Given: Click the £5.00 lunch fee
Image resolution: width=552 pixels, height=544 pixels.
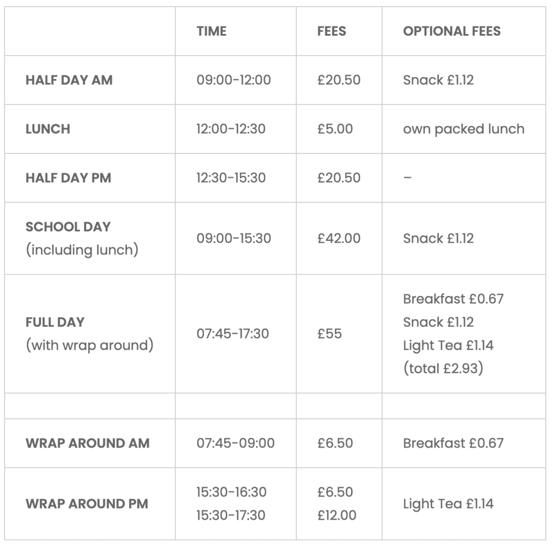Looking at the screenshot, I should click(x=335, y=129).
